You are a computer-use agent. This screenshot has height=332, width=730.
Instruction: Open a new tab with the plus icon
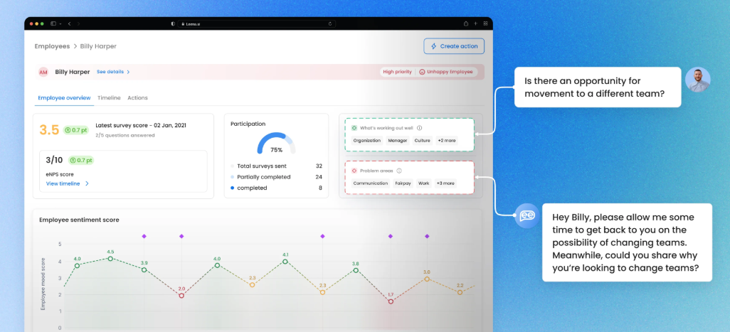pyautogui.click(x=475, y=23)
